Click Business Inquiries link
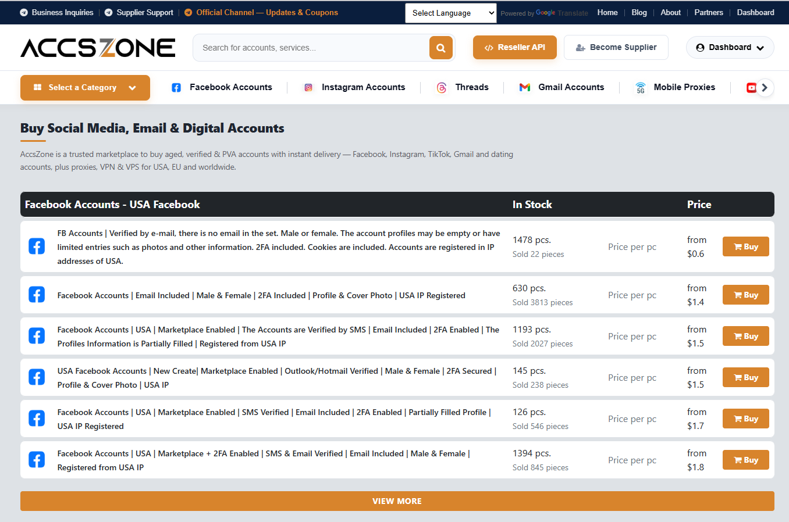Viewport: 789px width, 522px height. tap(56, 12)
